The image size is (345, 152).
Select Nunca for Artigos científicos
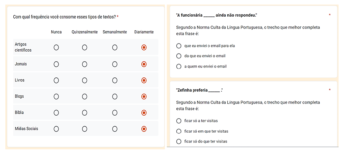click(56, 47)
